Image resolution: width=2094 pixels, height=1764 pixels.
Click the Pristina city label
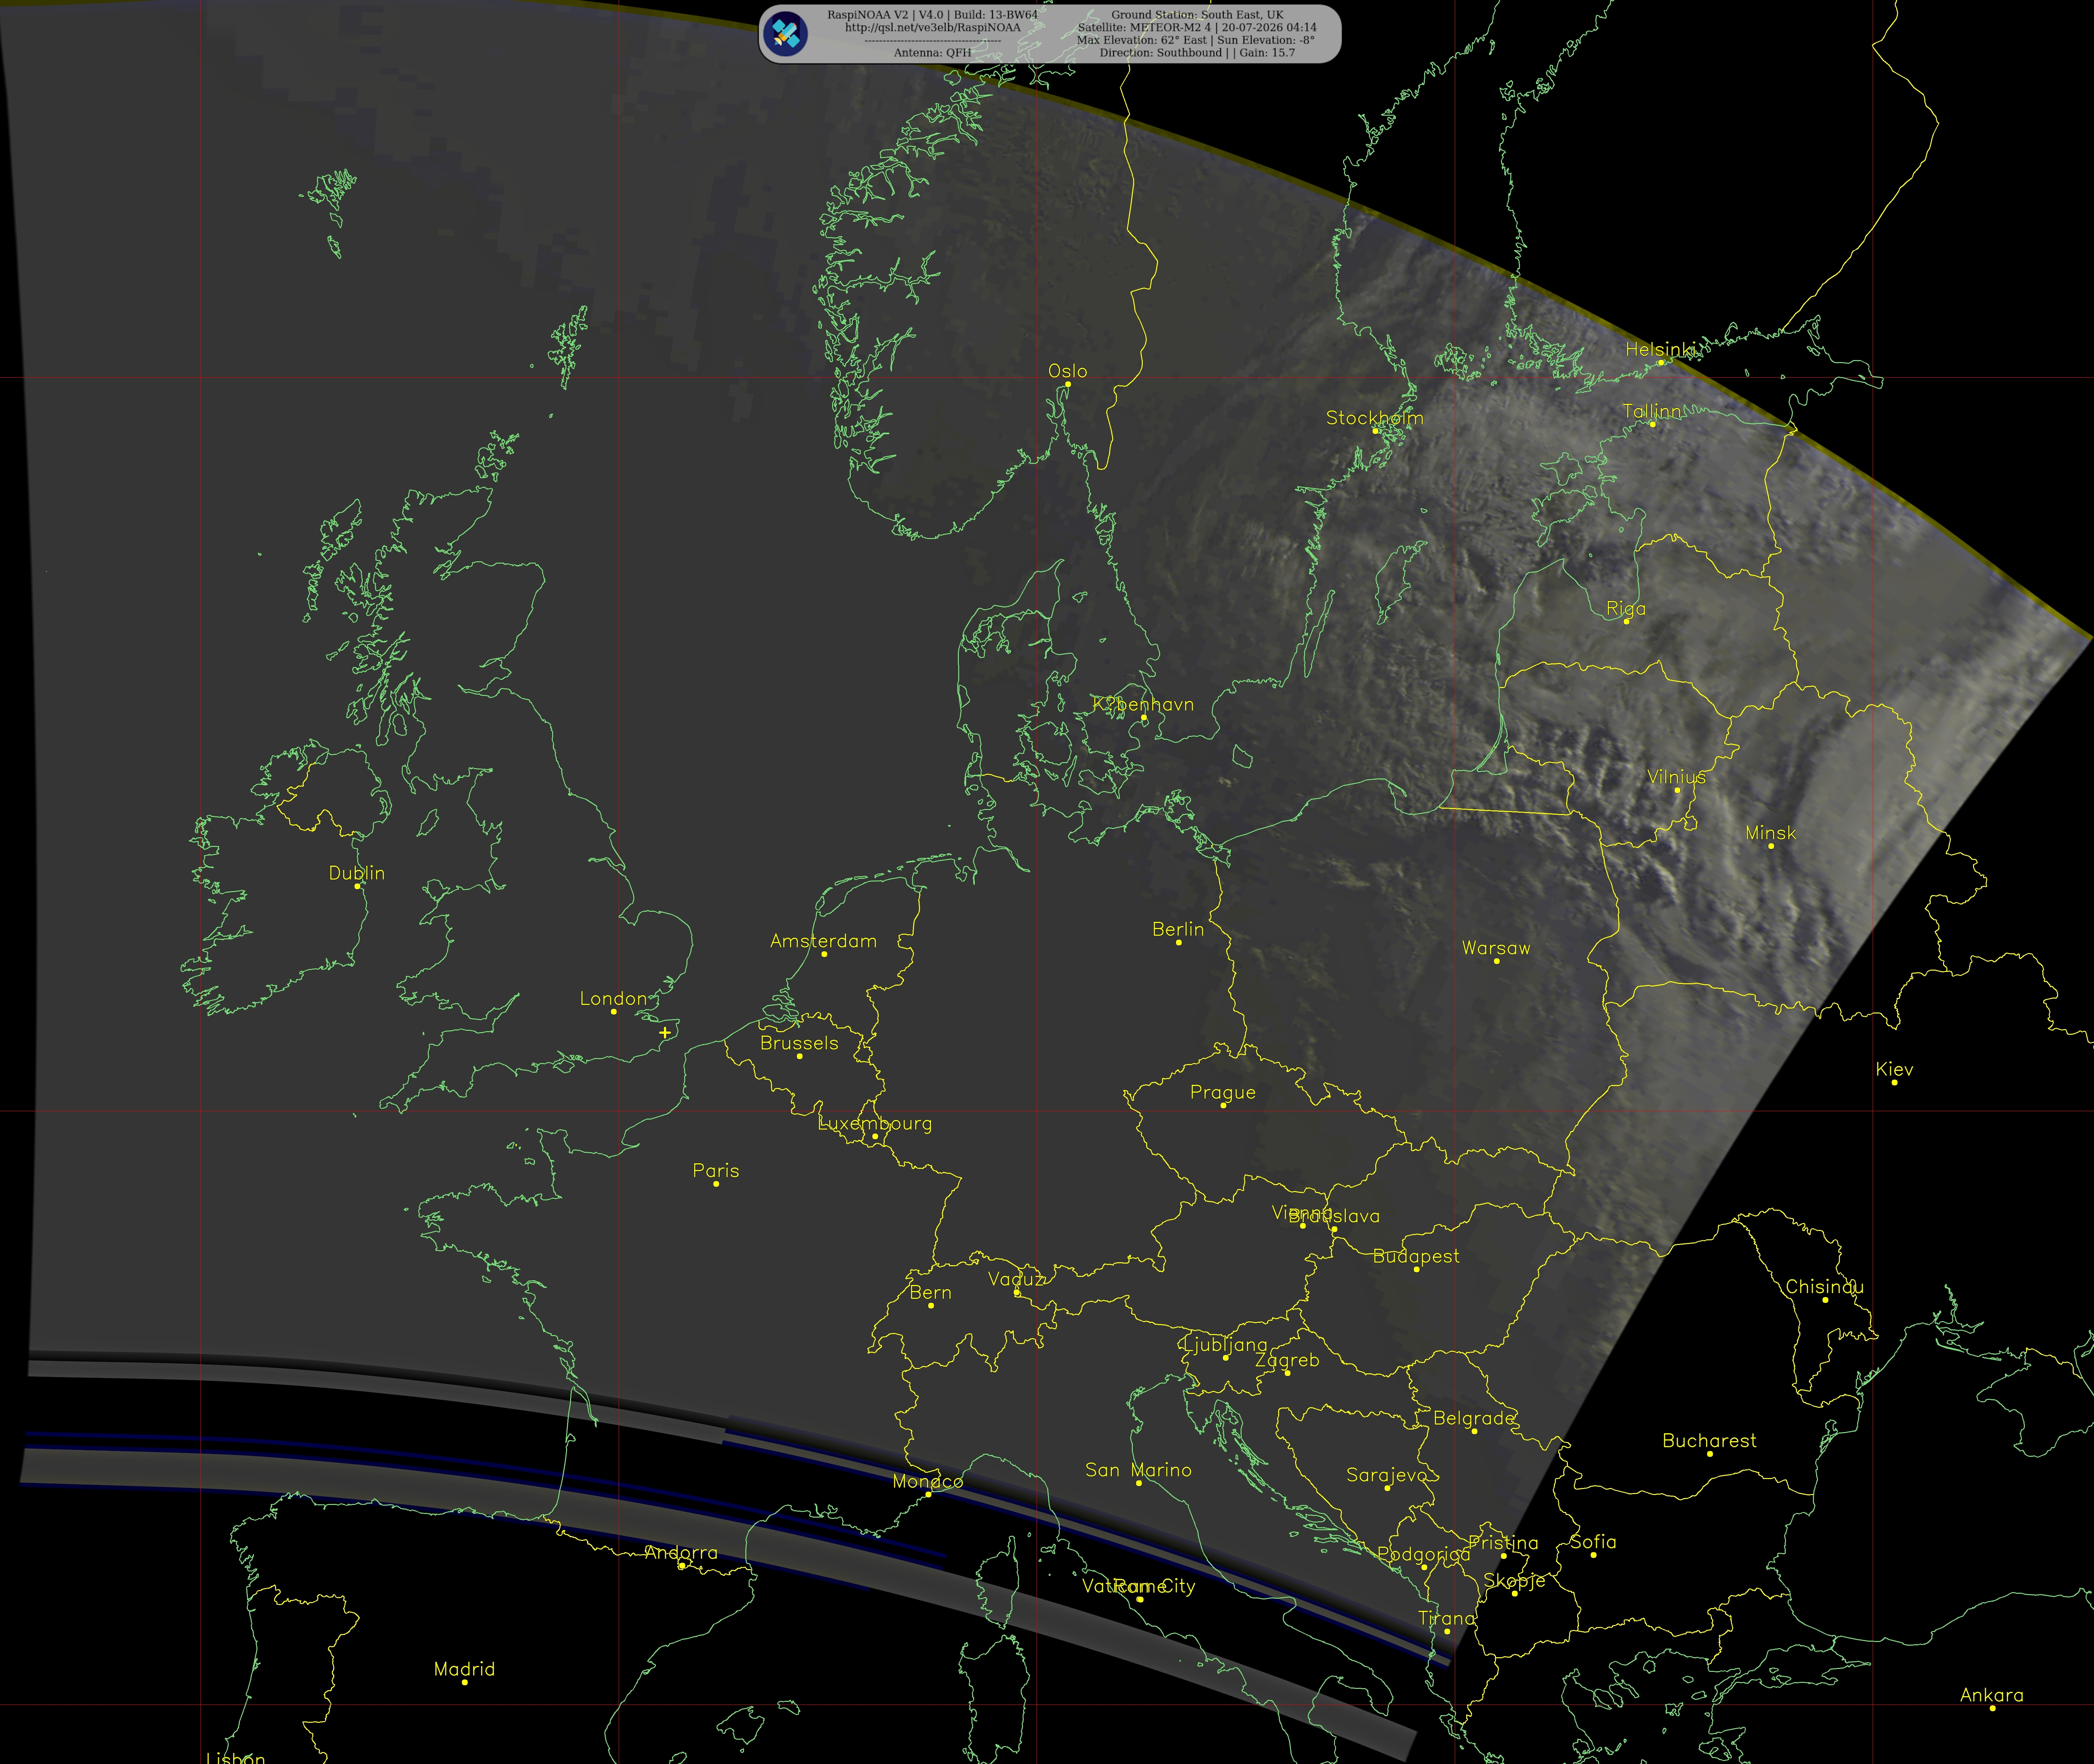(1503, 1543)
